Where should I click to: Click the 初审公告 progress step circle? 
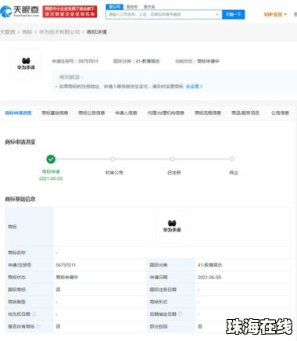pos(113,159)
